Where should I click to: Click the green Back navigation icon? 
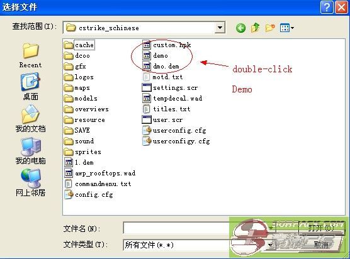coord(240,28)
